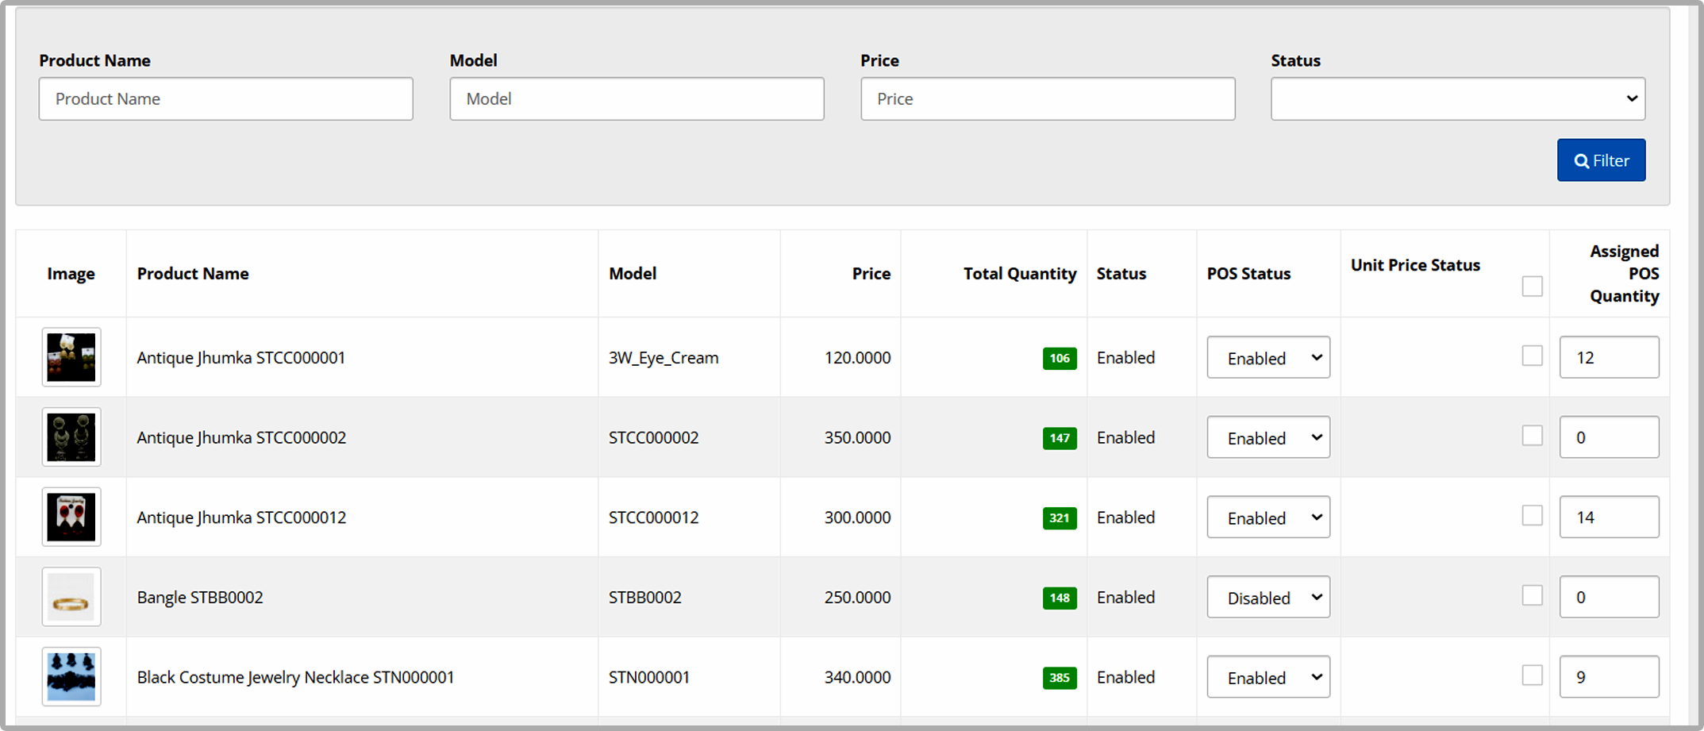Click the 385 total quantity badge
The height and width of the screenshot is (731, 1704).
click(1060, 678)
